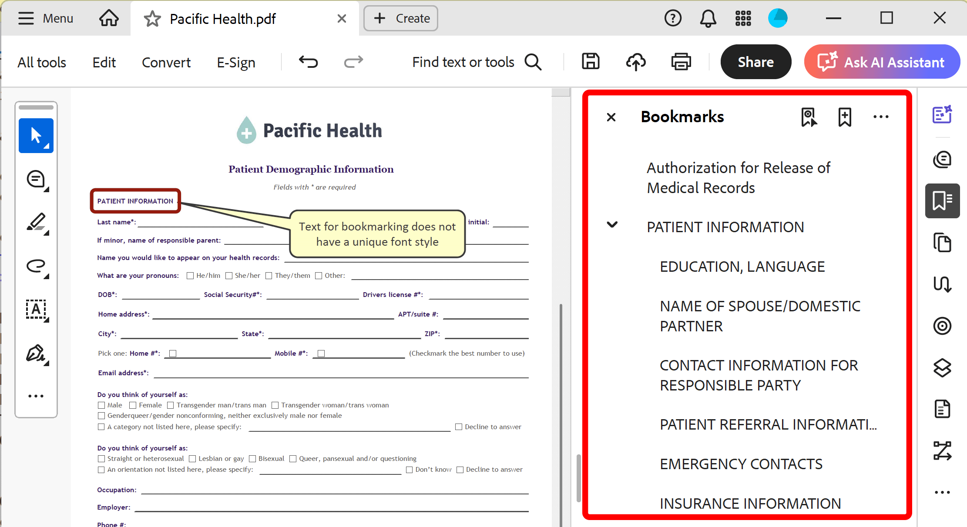Open NAME OF SPOUSE/DOMESTIC PARTNER bookmark
The image size is (967, 527).
(760, 316)
